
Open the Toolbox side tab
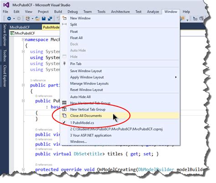(x=5, y=56)
